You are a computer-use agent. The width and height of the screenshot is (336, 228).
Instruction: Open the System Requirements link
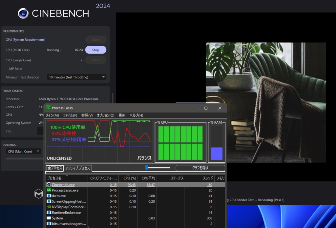tap(29, 40)
